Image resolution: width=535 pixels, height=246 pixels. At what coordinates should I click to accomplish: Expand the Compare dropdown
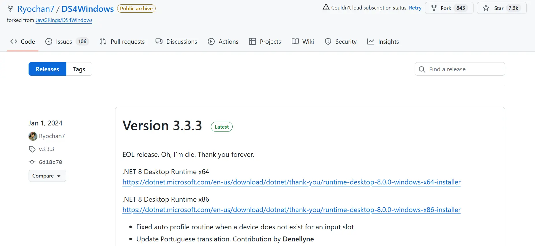(x=47, y=176)
